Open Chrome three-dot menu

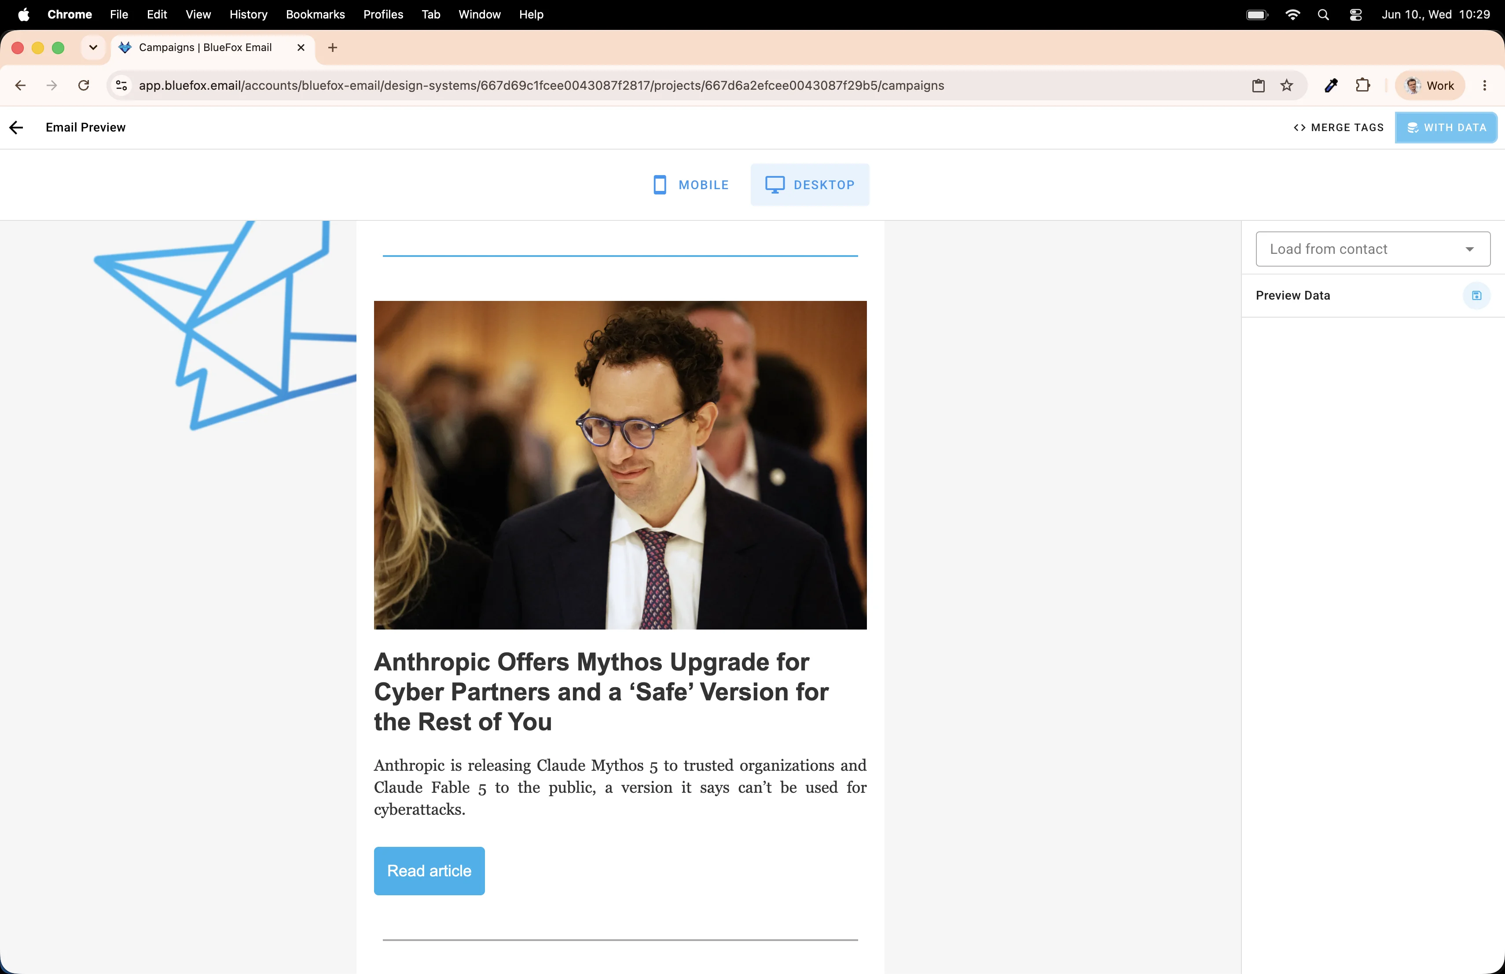point(1484,85)
